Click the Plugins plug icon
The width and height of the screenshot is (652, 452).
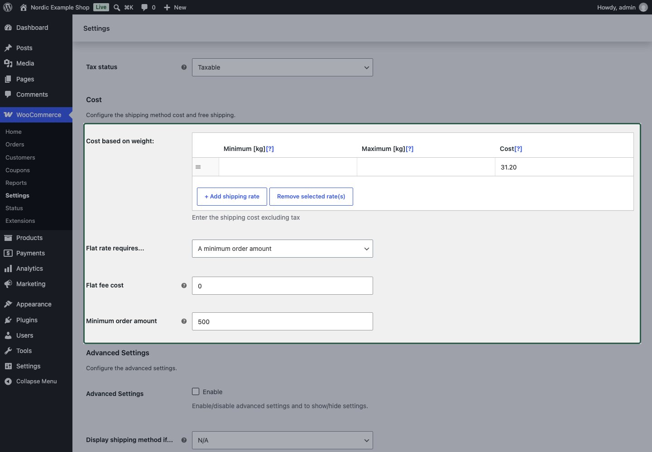pos(8,320)
